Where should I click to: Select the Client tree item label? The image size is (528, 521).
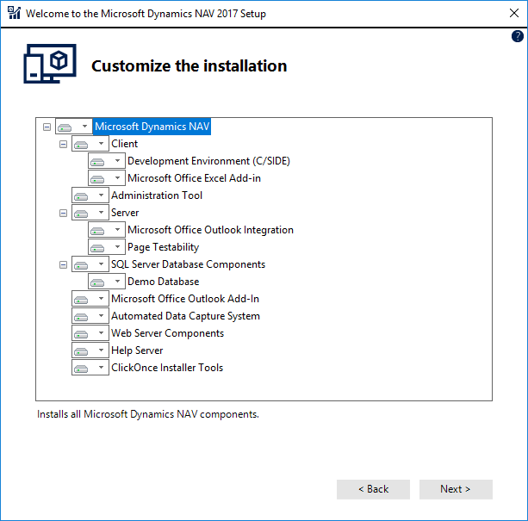tap(124, 144)
